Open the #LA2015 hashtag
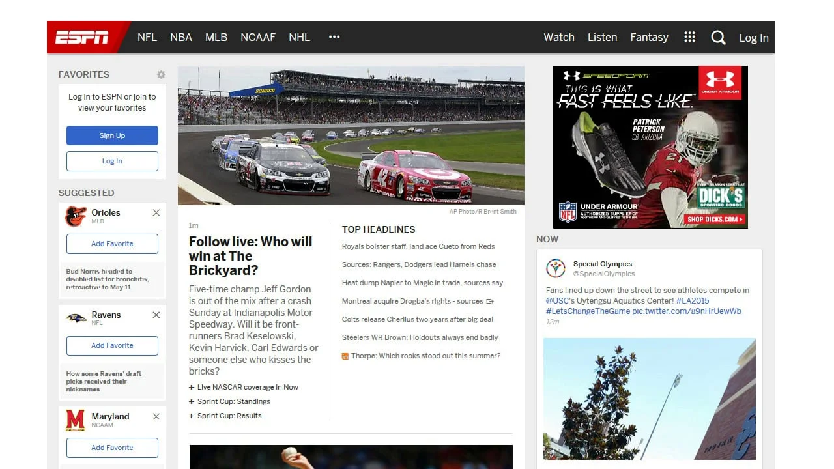Viewport: 834px width, 469px height. (693, 301)
